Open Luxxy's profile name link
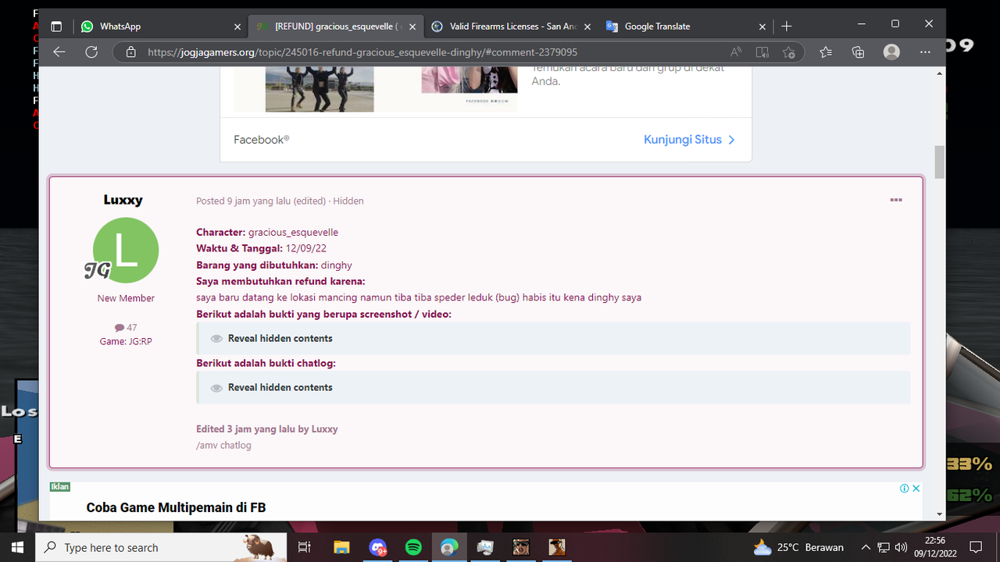This screenshot has width=1000, height=562. pyautogui.click(x=123, y=200)
